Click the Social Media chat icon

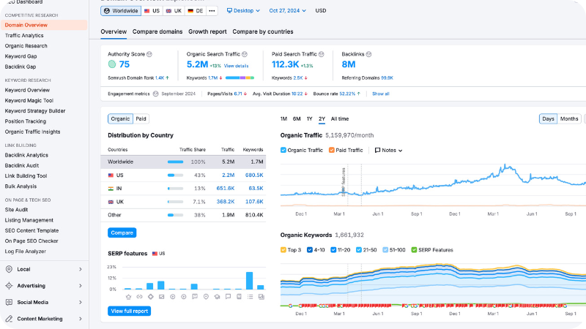click(x=8, y=302)
